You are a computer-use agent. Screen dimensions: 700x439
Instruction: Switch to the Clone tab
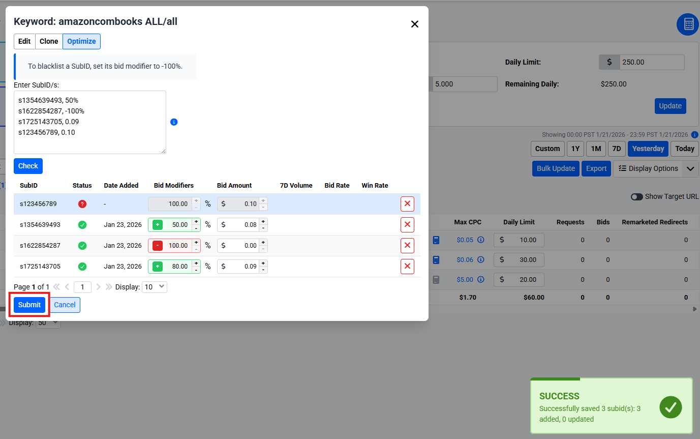coord(49,41)
